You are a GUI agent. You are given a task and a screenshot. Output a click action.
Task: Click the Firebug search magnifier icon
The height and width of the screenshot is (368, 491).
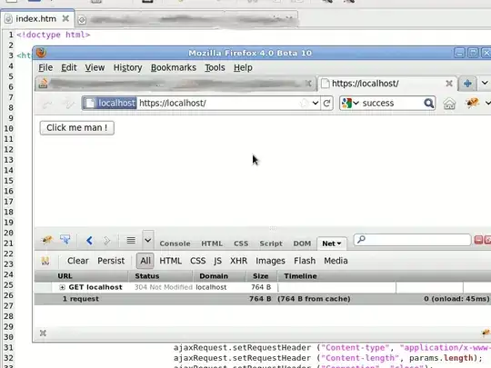coord(361,239)
